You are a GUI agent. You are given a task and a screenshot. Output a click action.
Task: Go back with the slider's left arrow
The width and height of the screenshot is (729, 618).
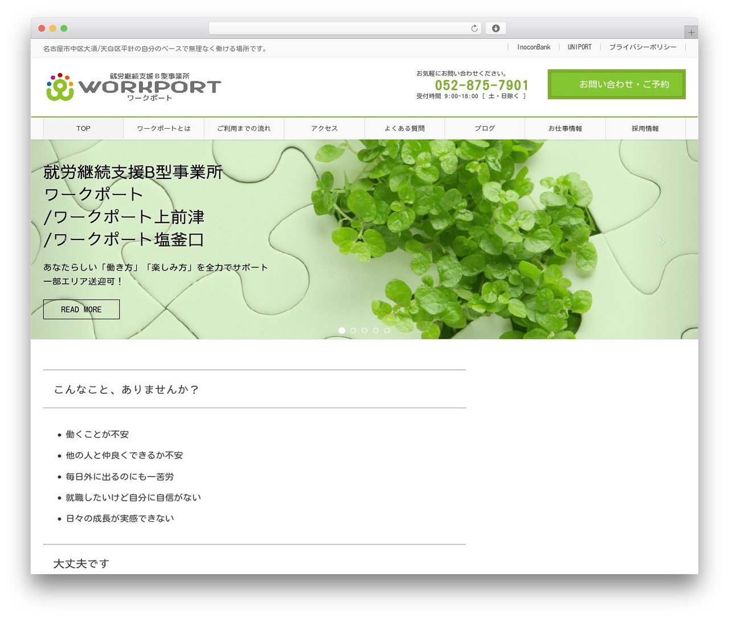(66, 240)
